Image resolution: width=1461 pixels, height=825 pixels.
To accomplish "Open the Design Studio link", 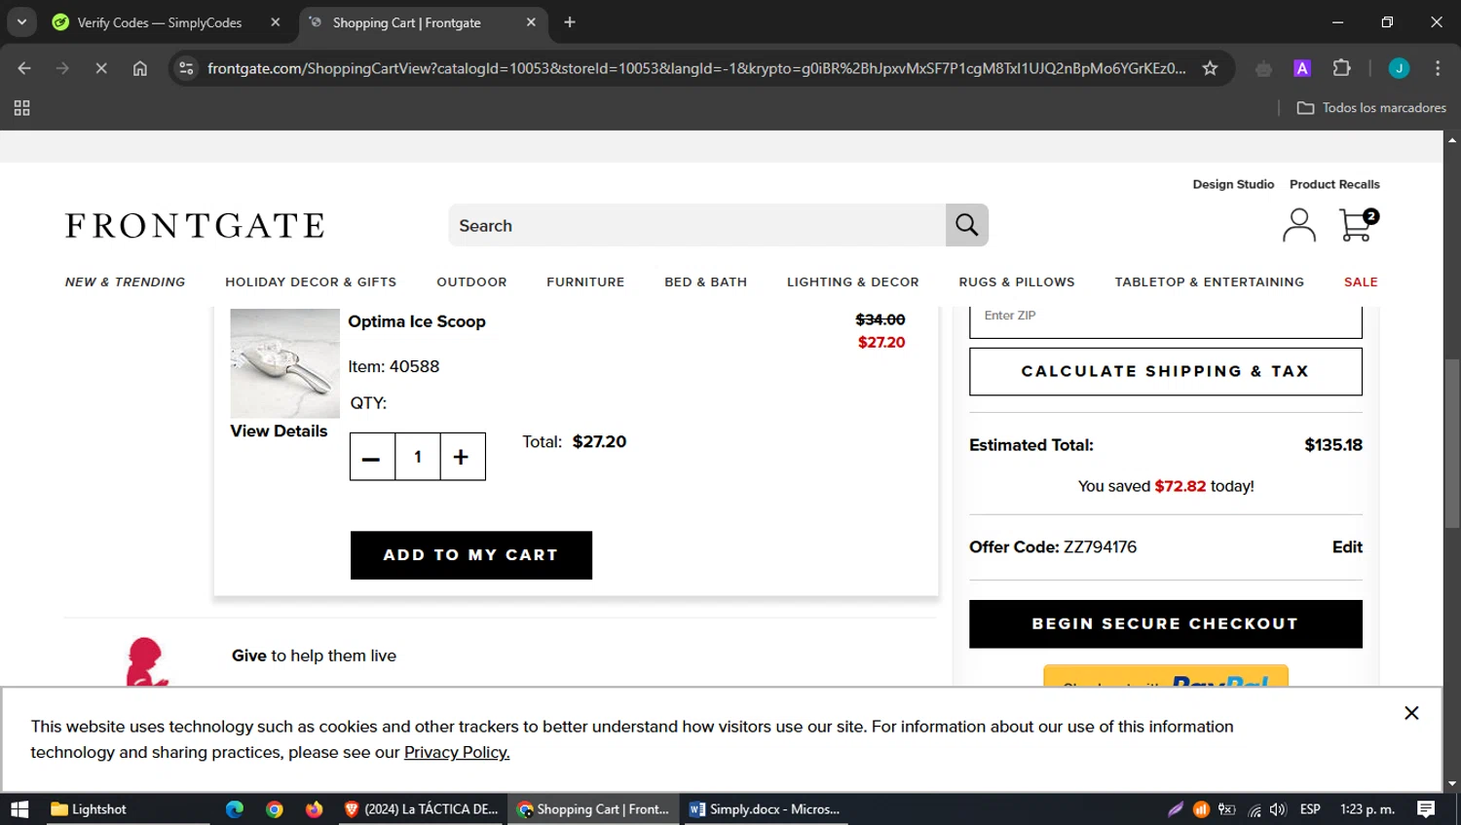I will pos(1233,184).
